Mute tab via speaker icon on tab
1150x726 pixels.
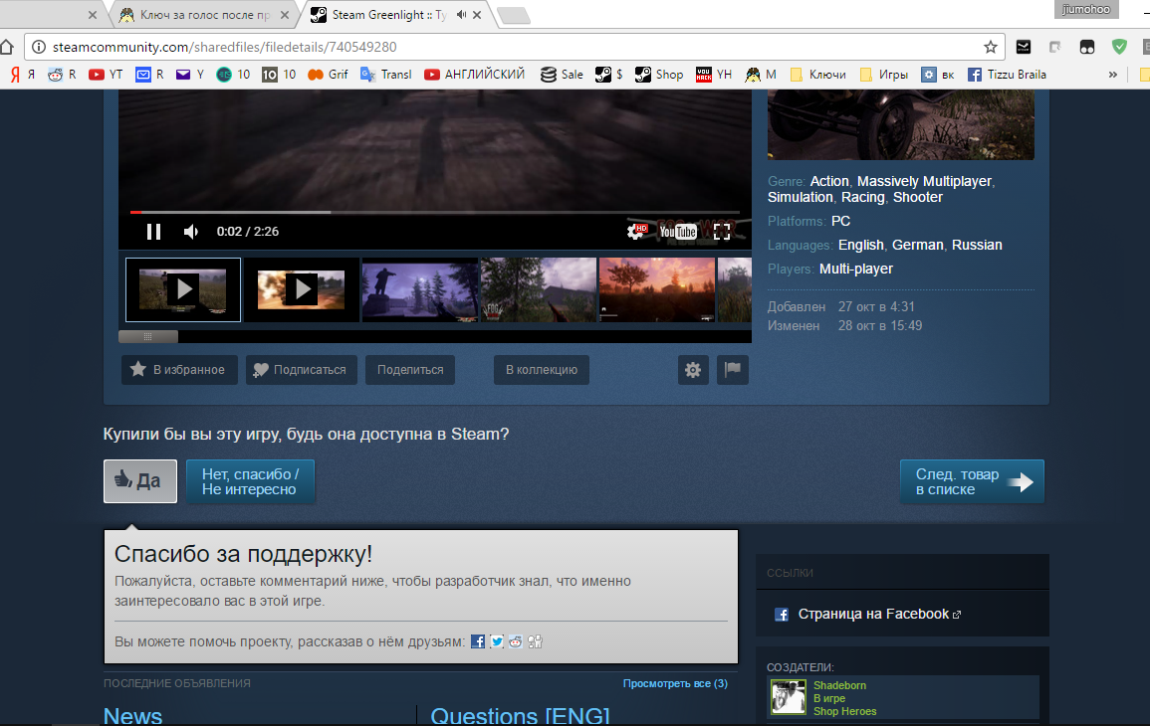coord(461,15)
